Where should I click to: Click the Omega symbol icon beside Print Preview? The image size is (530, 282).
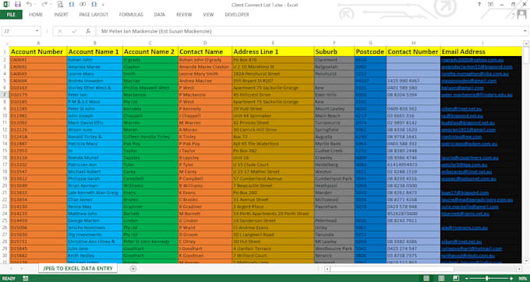72,5
